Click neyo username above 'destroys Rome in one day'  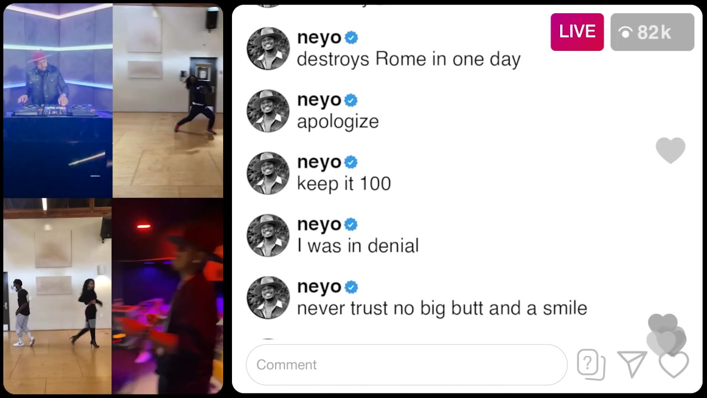pos(319,38)
